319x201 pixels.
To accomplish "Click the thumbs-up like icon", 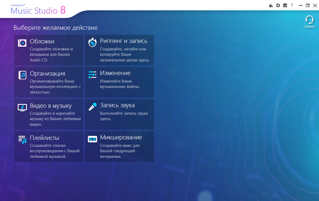I will coord(271,5).
